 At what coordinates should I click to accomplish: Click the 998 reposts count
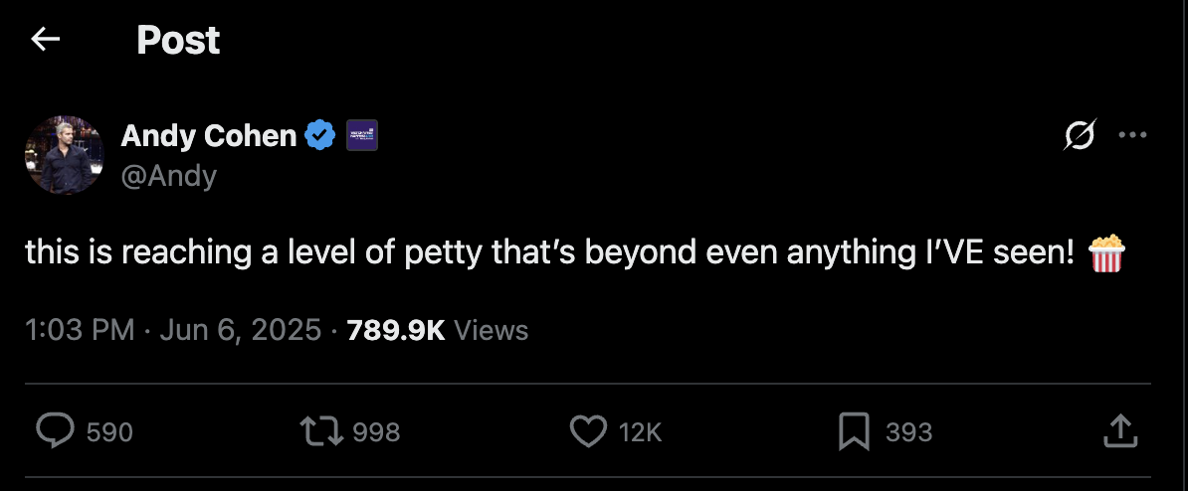pos(377,431)
